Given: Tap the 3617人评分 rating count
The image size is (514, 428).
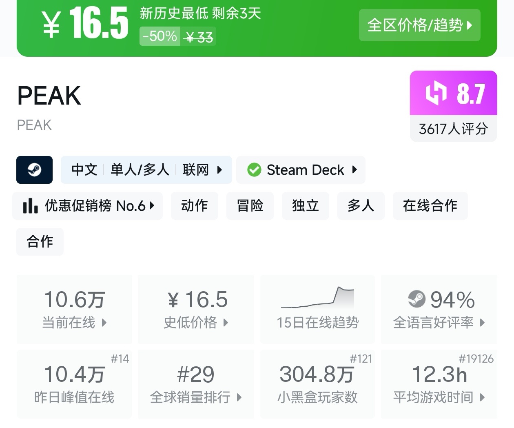Looking at the screenshot, I should coord(453,129).
